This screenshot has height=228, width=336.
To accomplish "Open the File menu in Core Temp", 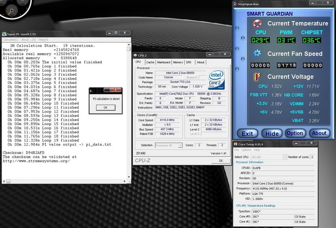I will tap(236, 150).
